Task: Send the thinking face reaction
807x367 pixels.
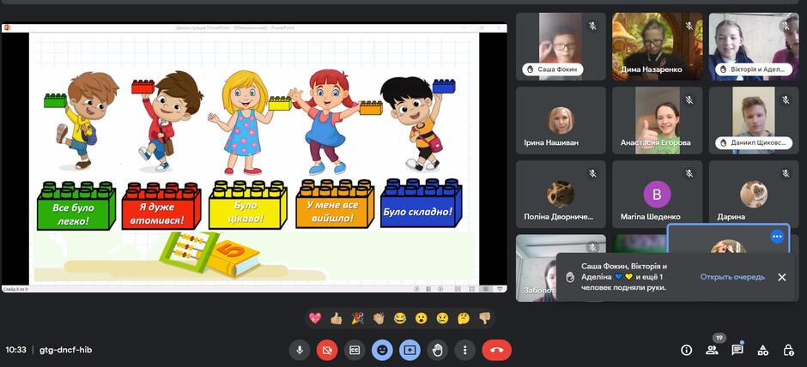Action: pyautogui.click(x=464, y=318)
